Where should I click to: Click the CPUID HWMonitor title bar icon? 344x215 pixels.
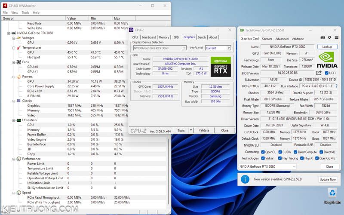point(5,6)
